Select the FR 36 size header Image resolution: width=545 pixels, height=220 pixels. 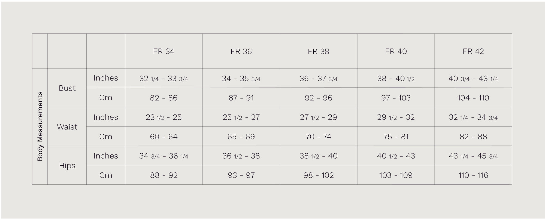click(241, 51)
